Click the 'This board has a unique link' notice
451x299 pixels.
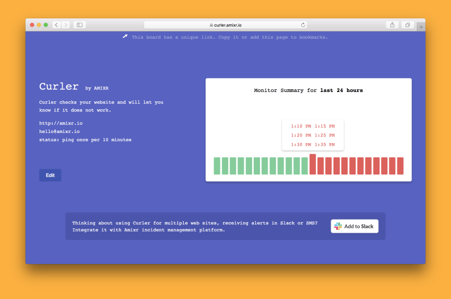[230, 37]
